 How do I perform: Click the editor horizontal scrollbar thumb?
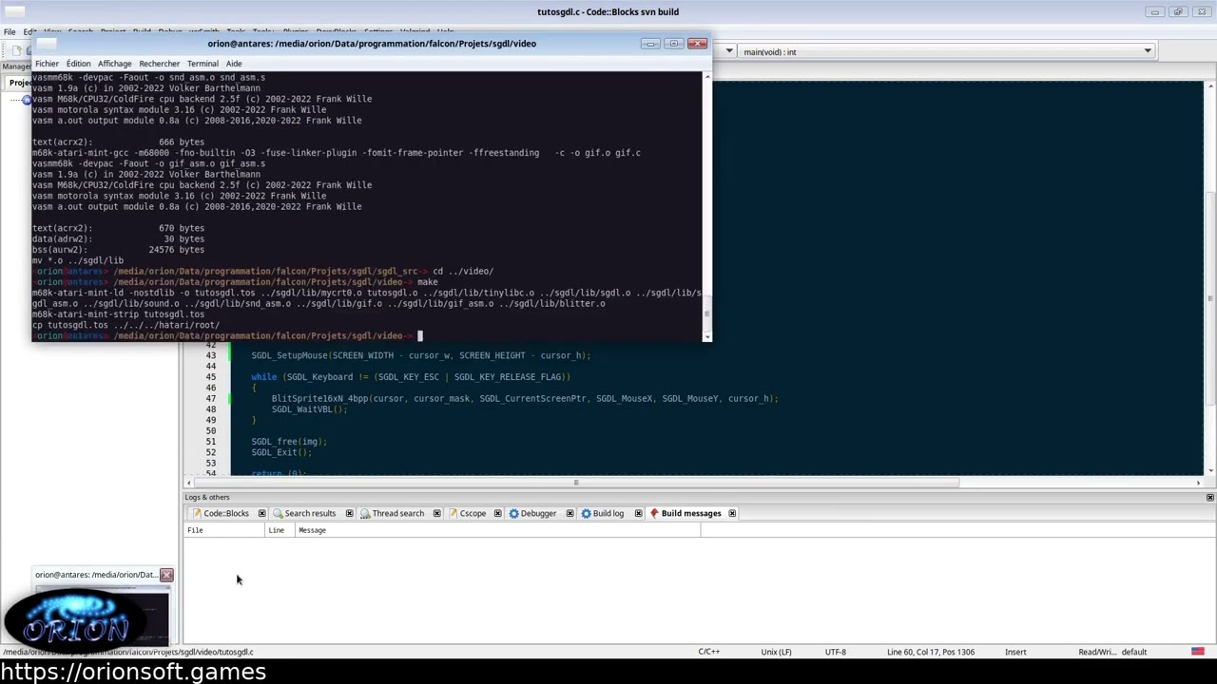pos(575,483)
